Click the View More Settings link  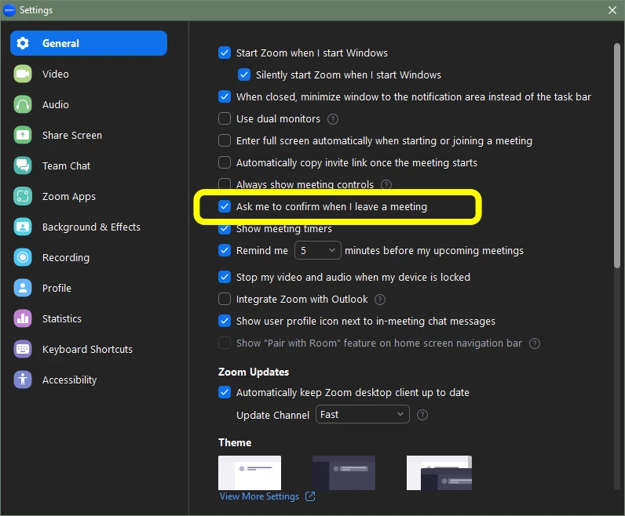(259, 496)
